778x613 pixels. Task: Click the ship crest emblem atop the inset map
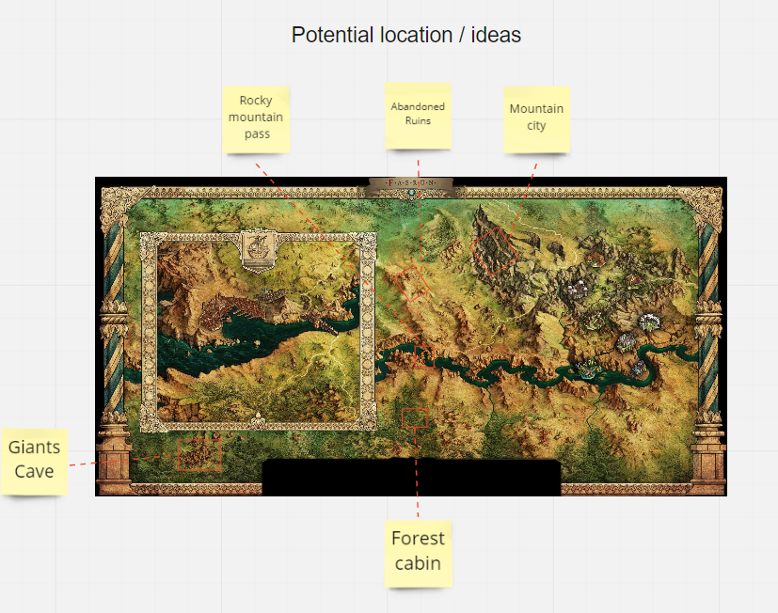[x=256, y=249]
